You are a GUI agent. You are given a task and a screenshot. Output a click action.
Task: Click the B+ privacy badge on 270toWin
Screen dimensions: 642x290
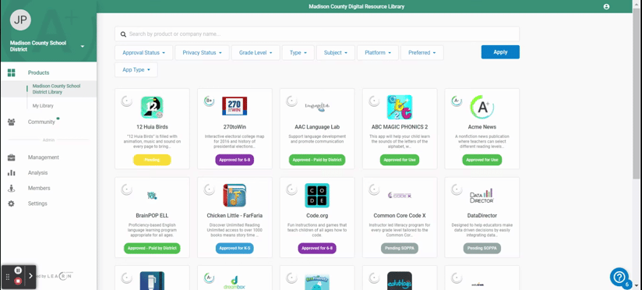point(210,101)
